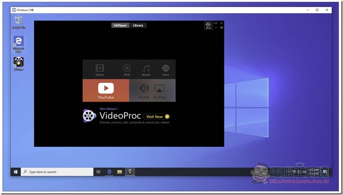Open File Explorer from the taskbar

[119, 172]
